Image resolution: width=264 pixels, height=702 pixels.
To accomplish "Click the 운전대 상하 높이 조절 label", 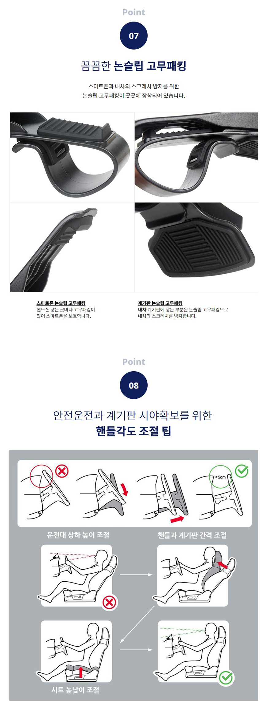I will (x=78, y=535).
